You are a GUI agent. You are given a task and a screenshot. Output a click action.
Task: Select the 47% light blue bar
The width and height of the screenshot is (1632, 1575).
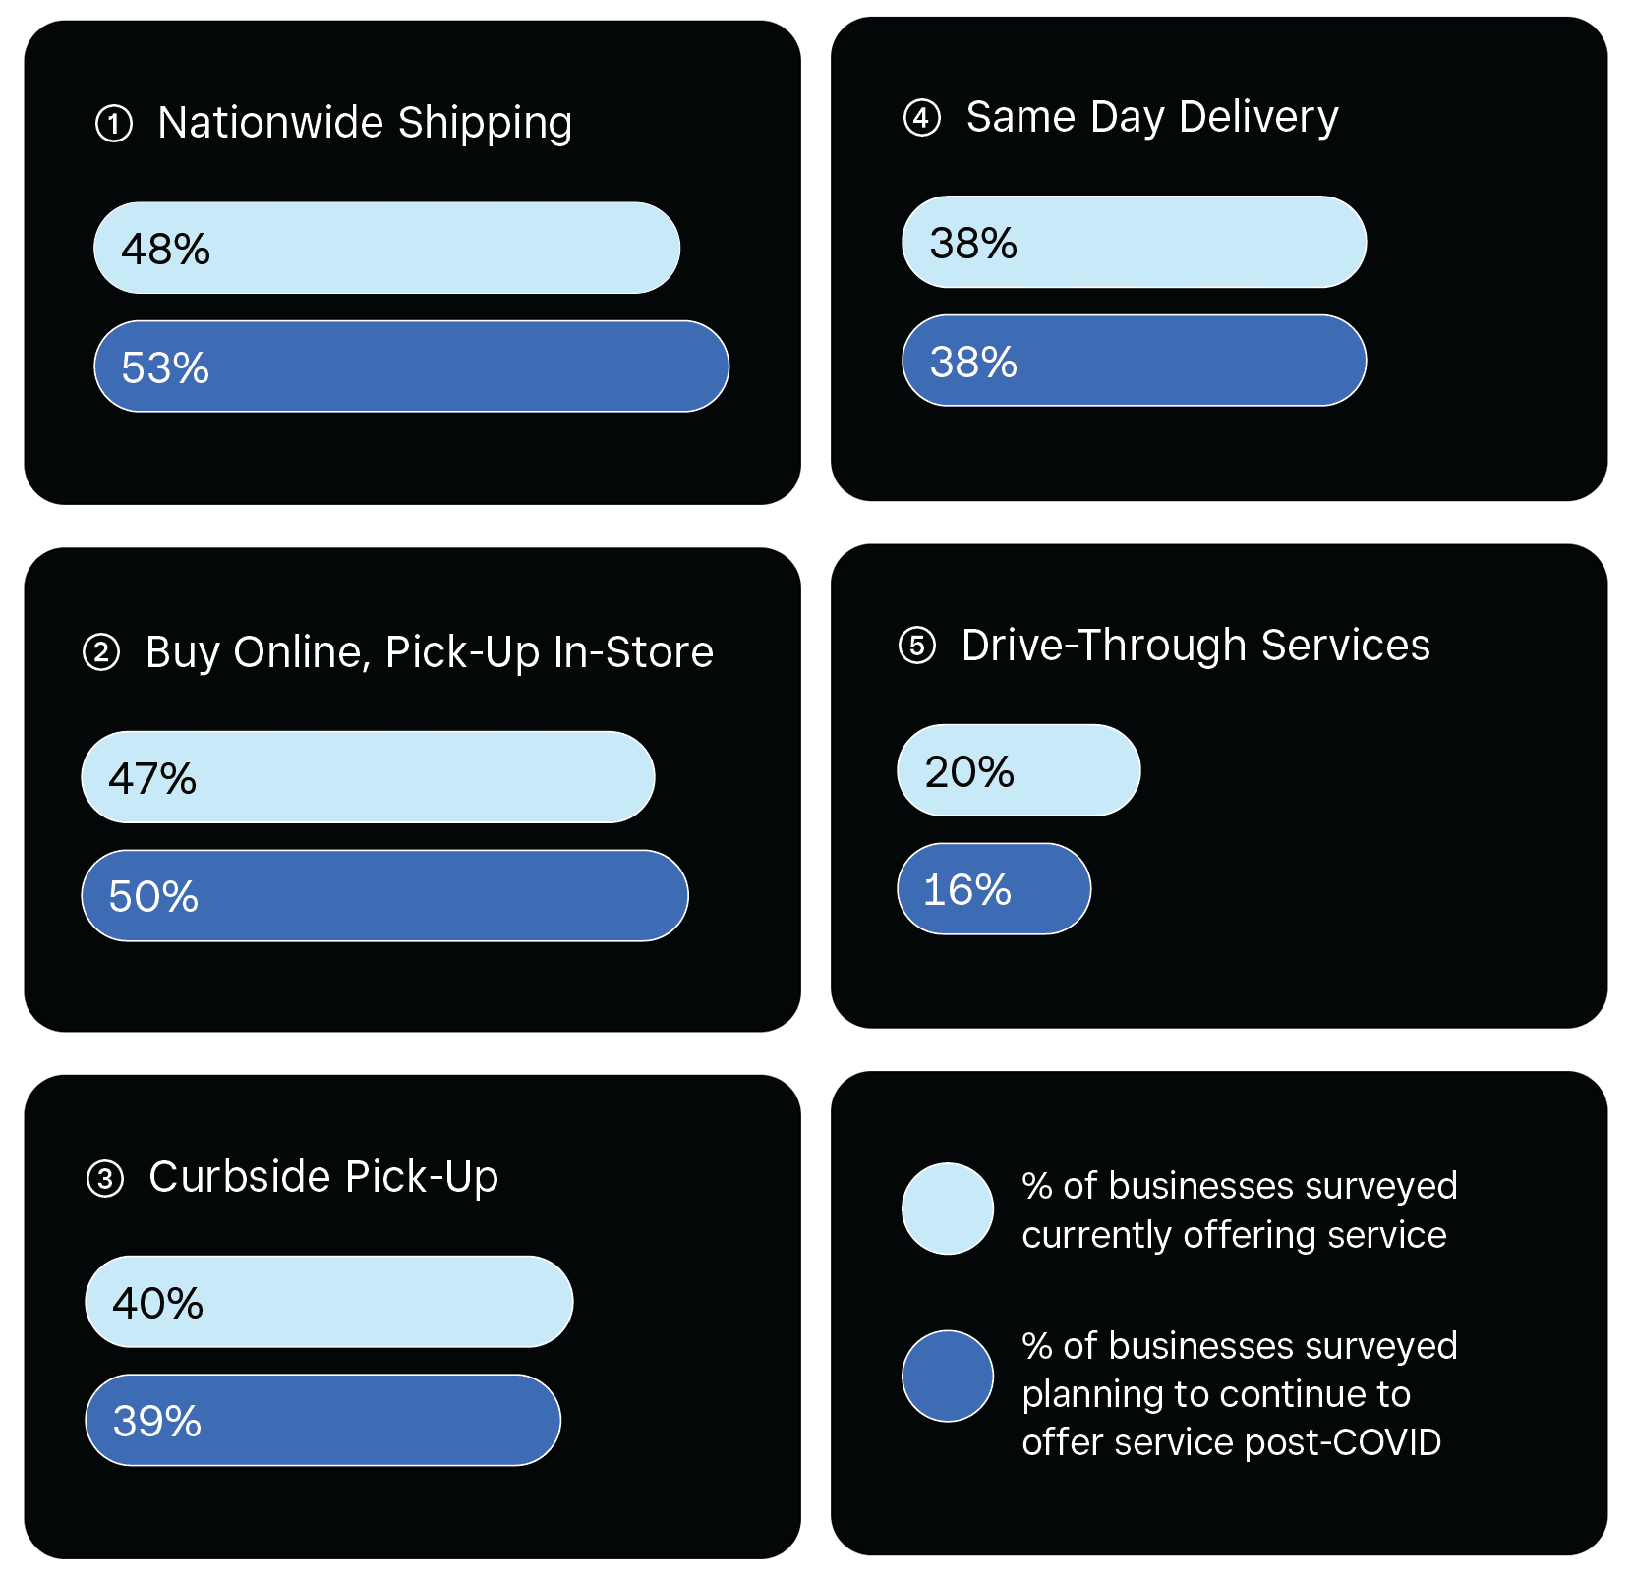369,777
